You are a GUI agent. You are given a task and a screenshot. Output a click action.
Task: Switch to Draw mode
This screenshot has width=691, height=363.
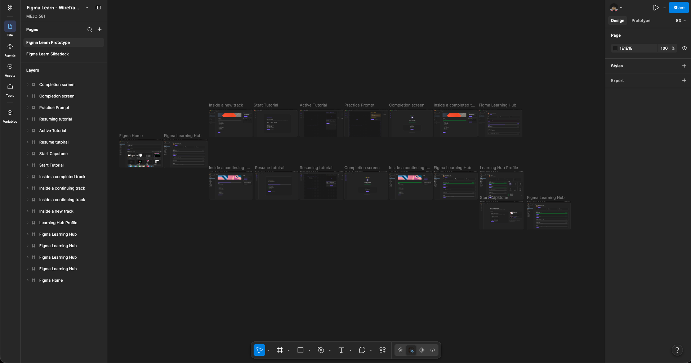click(400, 350)
